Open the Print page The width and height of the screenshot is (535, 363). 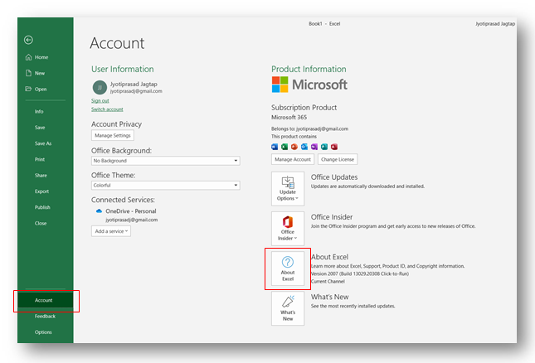tap(40, 159)
